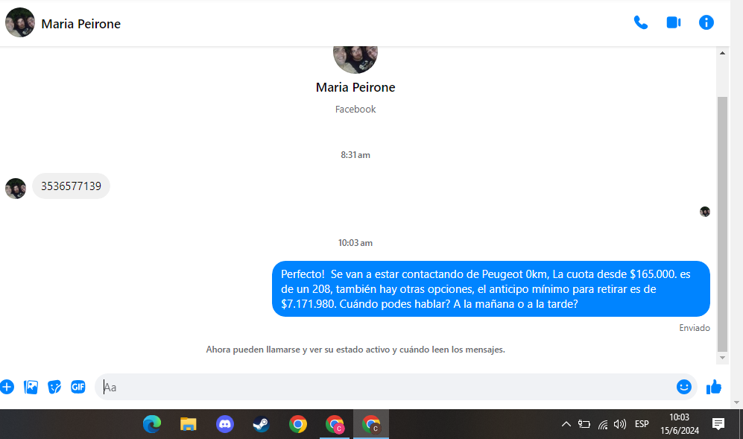Click the chat scrollbar down arrow
Viewport: 743px width, 439px height.
coord(722,358)
